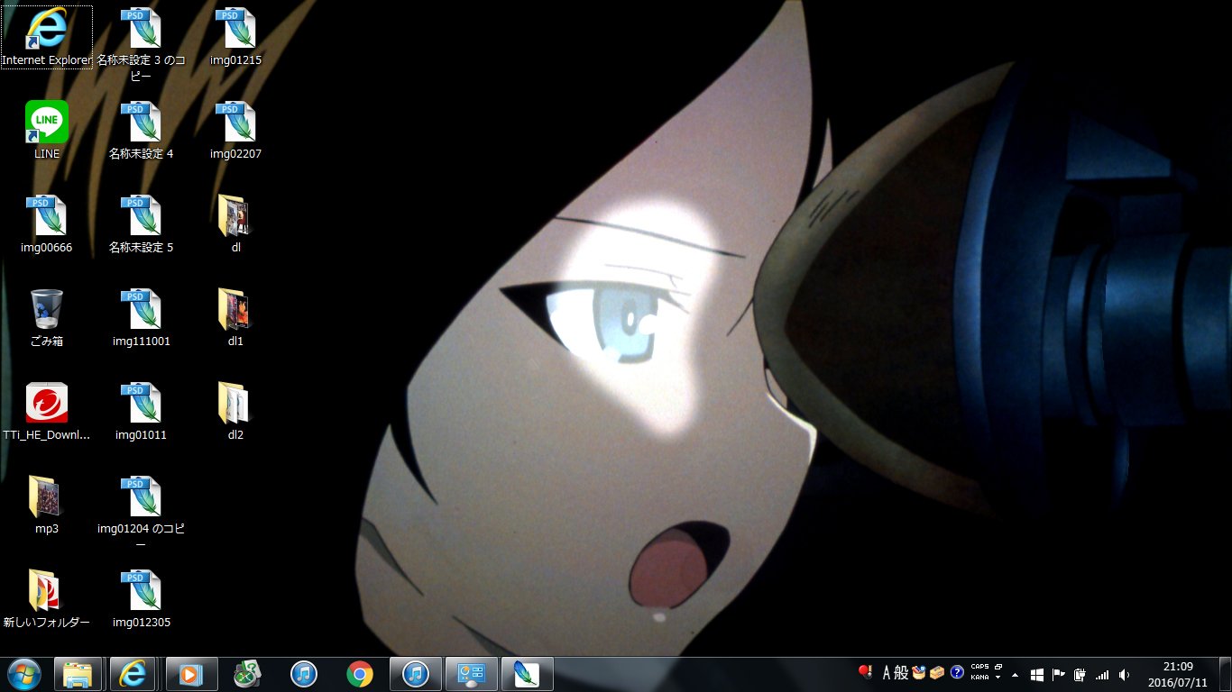Select the ごみ箱 recycle bin icon
1232x692 pixels.
(x=47, y=318)
